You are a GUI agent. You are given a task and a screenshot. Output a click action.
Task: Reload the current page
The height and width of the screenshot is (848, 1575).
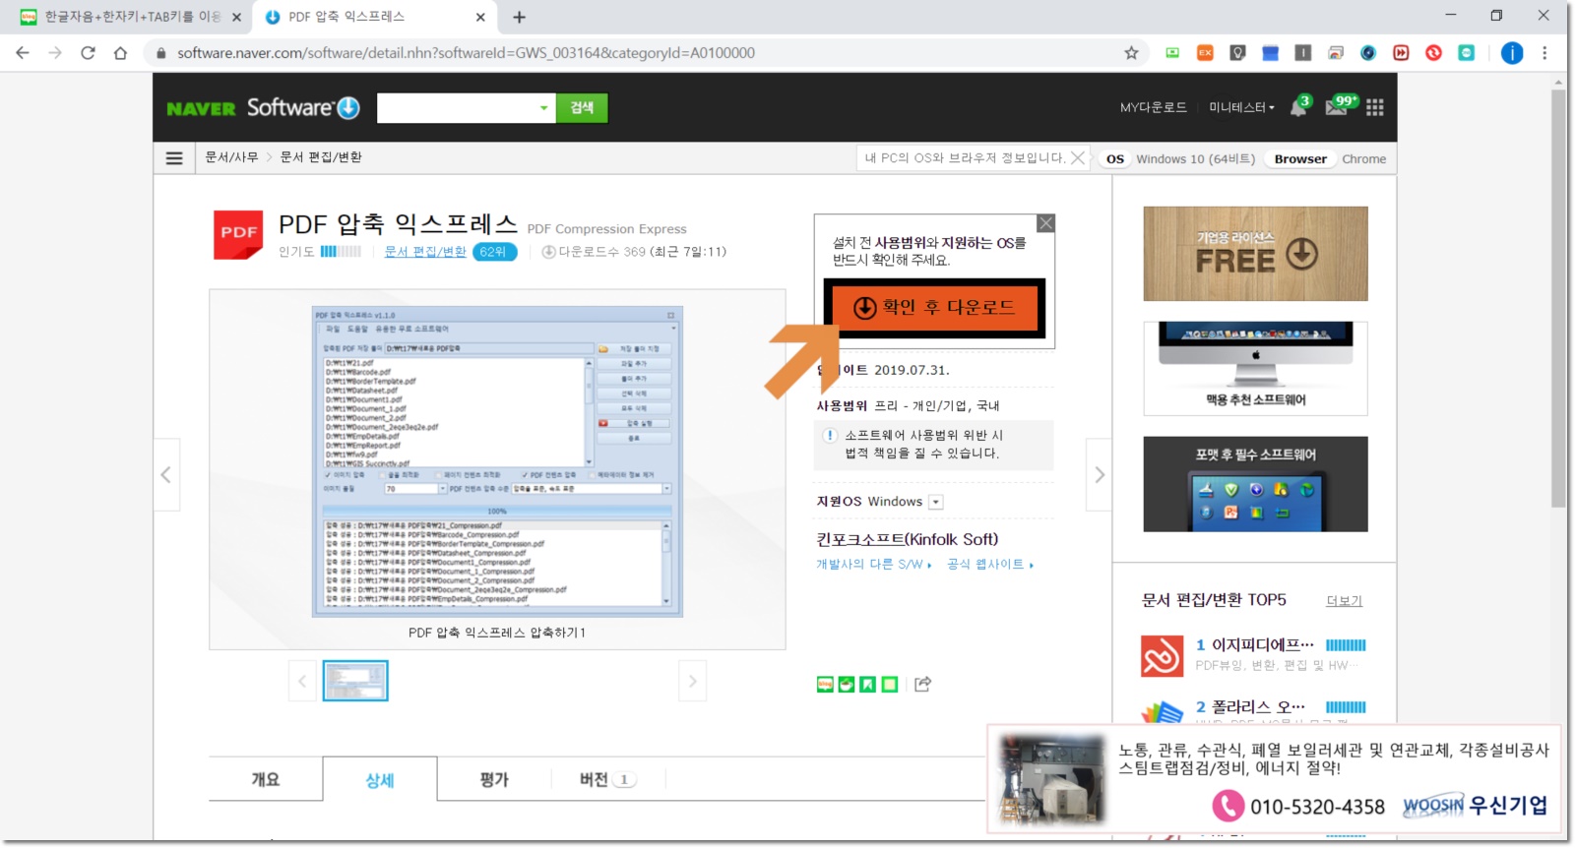tap(88, 53)
